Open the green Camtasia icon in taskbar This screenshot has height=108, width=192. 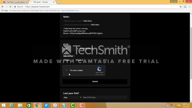tap(72, 105)
